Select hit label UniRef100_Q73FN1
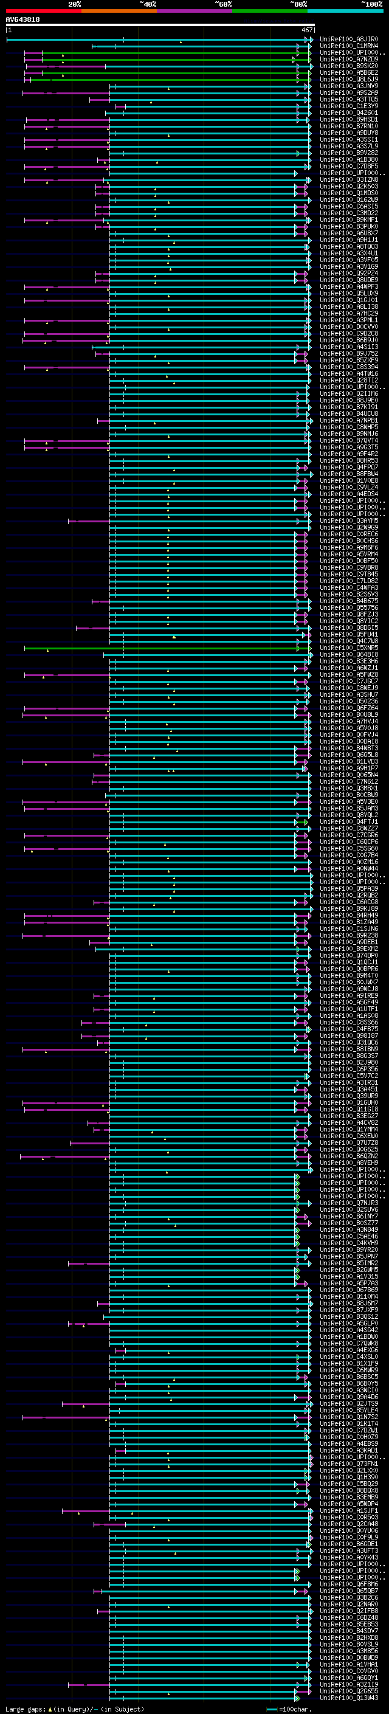 (x=349, y=1464)
